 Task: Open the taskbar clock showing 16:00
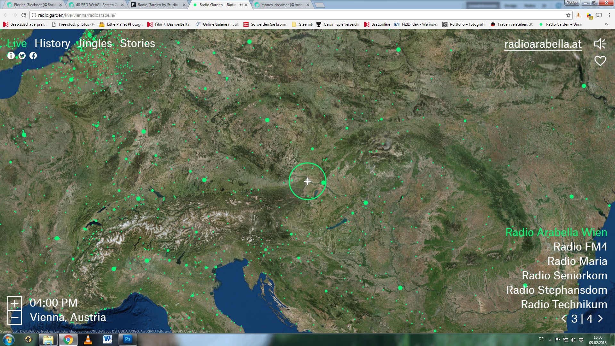click(x=598, y=340)
